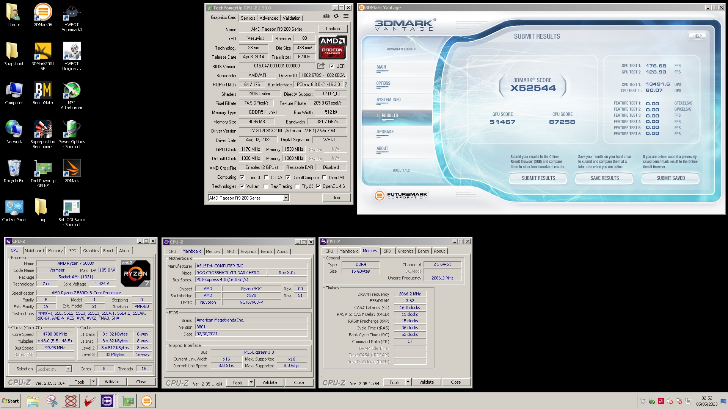728x409 pixels.
Task: Open SYSTEM INFO in 3DMark Vantage
Action: pos(388,100)
